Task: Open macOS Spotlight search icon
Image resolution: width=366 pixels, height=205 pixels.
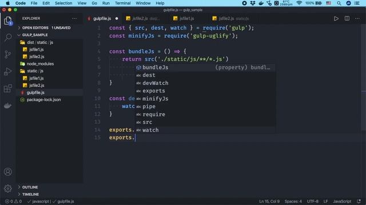Action: 339,3
